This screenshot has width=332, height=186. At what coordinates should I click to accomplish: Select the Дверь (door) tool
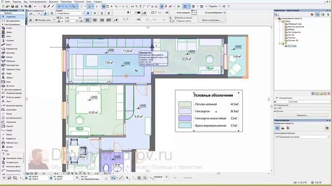8,32
